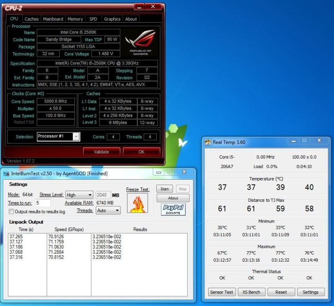The width and height of the screenshot is (334, 306).
Task: Click the ROG Republic of Gamers logo
Action: click(x=140, y=41)
